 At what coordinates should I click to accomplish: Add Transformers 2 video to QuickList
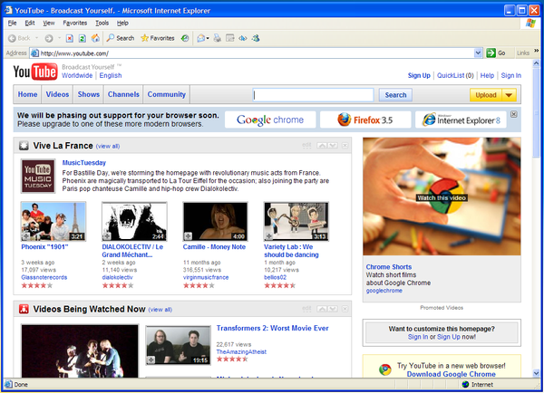coord(151,360)
